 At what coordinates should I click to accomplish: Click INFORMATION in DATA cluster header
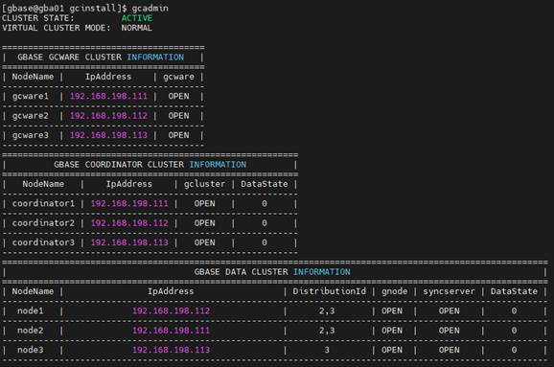321,271
